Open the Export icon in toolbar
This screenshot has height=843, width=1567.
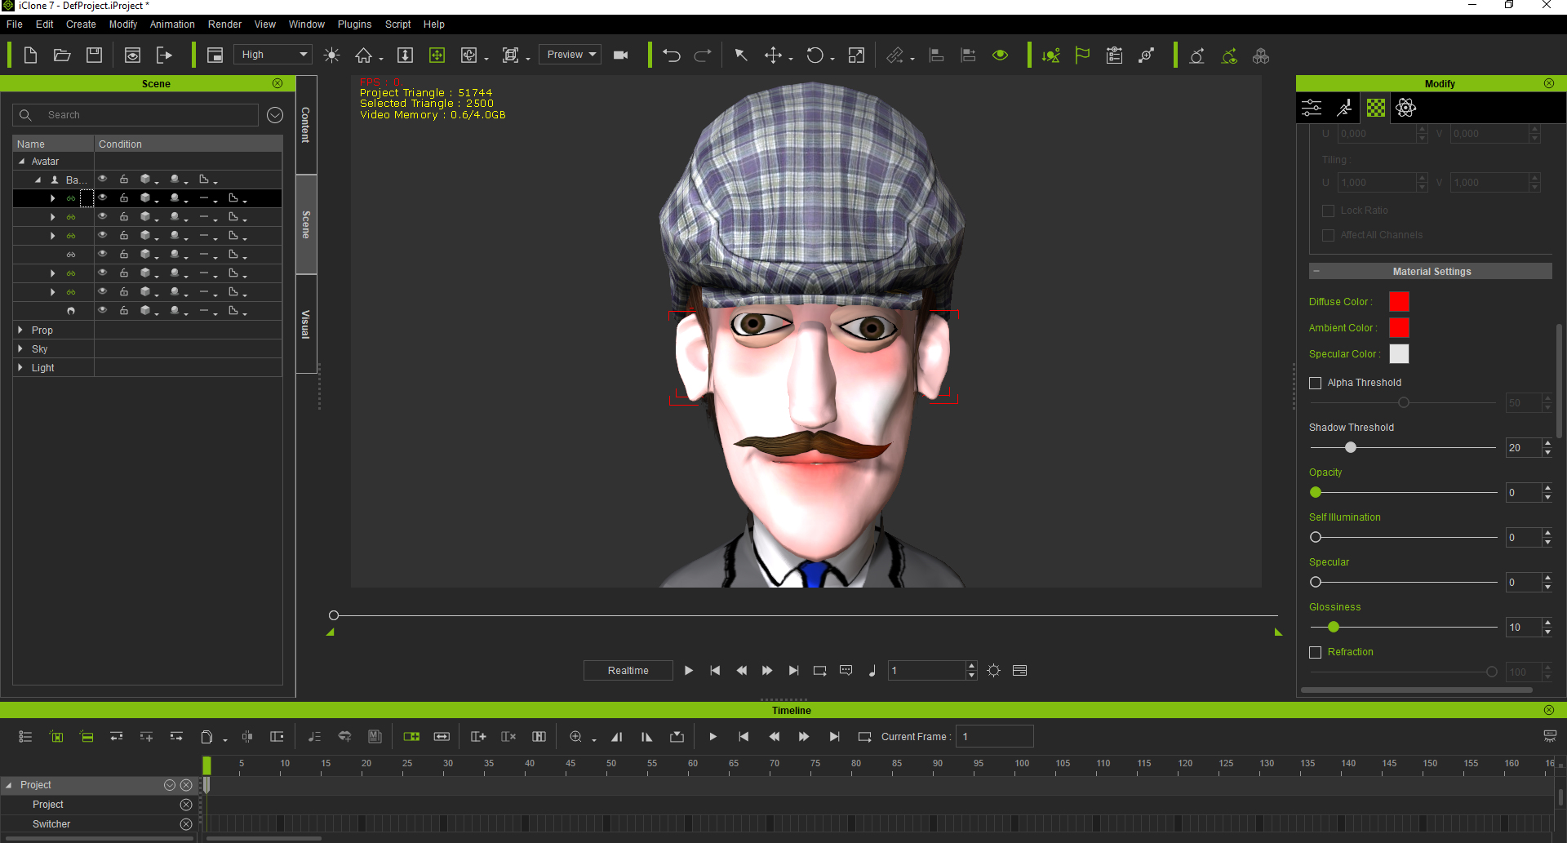[x=164, y=55]
